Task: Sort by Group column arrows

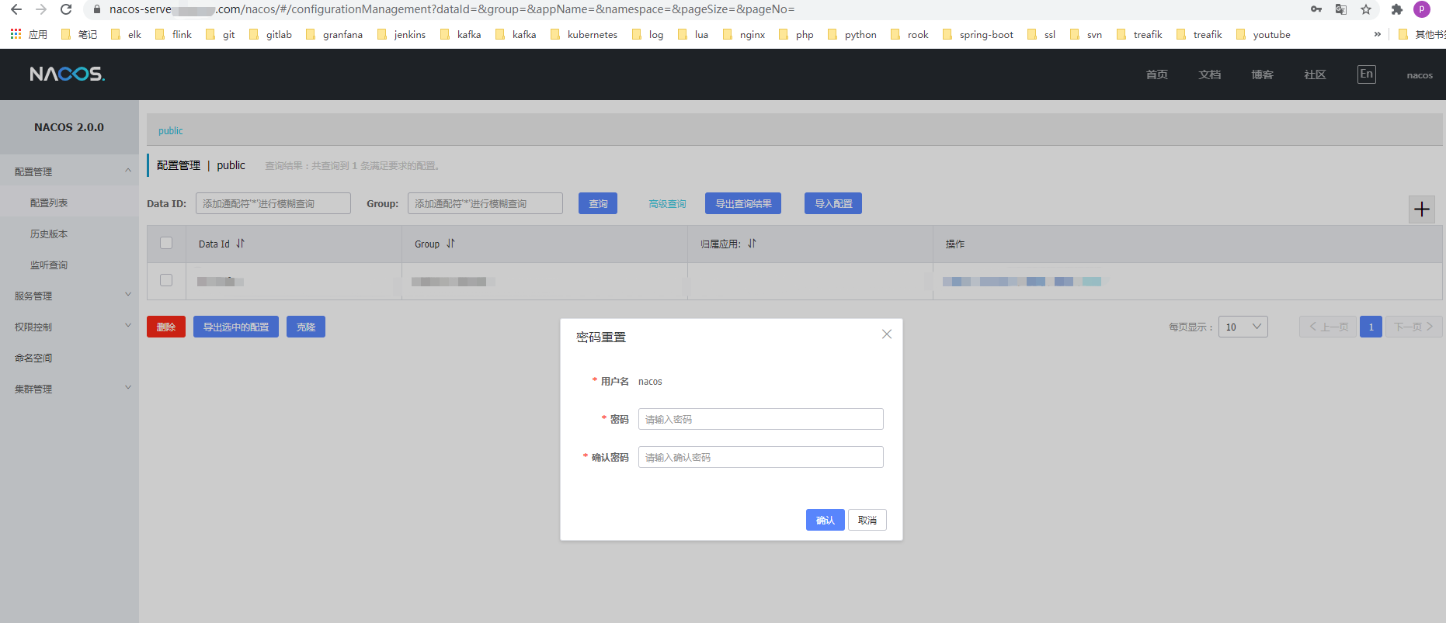Action: (450, 244)
